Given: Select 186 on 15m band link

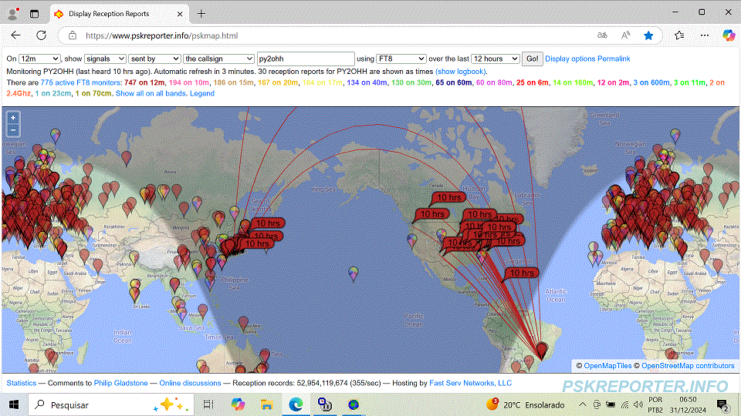Looking at the screenshot, I should click(x=233, y=82).
